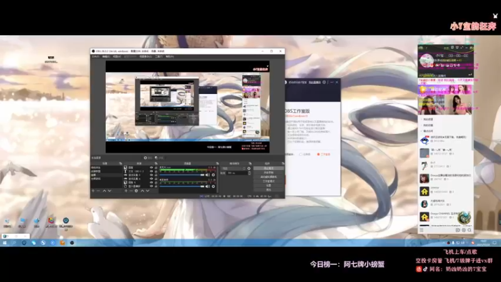Move the selected scene up
Screen dimensions: 501x282
(x=104, y=191)
